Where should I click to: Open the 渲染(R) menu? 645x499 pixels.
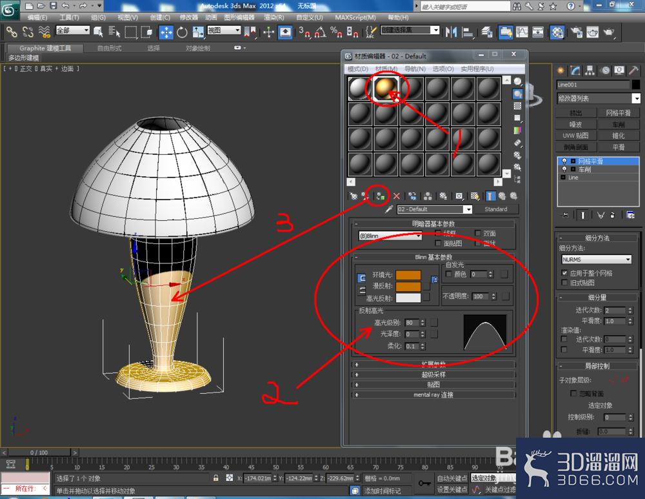[274, 17]
